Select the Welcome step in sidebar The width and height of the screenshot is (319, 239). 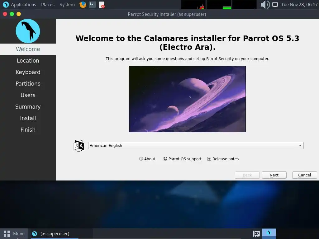(x=28, y=49)
